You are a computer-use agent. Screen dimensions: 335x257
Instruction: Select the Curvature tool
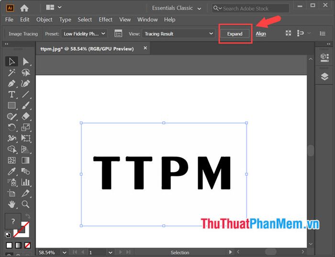point(26,84)
